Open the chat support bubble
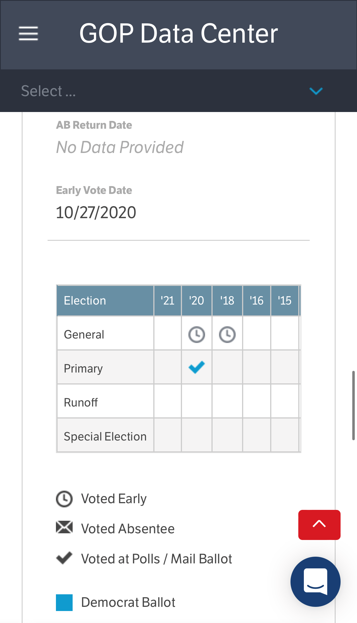 (x=315, y=581)
